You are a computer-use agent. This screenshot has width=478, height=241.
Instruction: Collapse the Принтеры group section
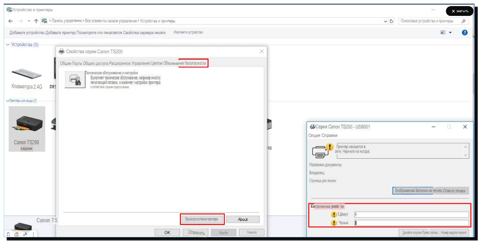click(x=7, y=100)
